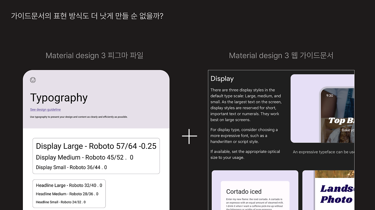375x210 pixels.
Task: Select the "If available, set the appropriate optical" paragraph
Action: click(x=245, y=155)
